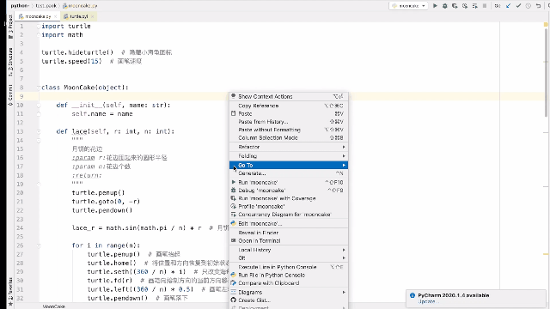Select Paste from History
Image resolution: width=550 pixels, height=309 pixels.
(289, 122)
